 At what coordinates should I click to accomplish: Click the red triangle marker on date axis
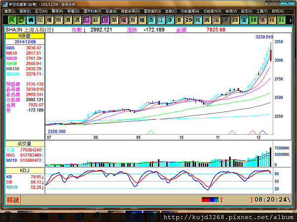coord(252,132)
